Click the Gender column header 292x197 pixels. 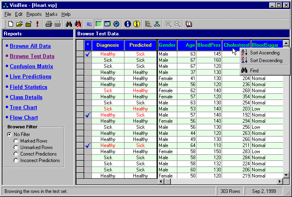pyautogui.click(x=167, y=45)
